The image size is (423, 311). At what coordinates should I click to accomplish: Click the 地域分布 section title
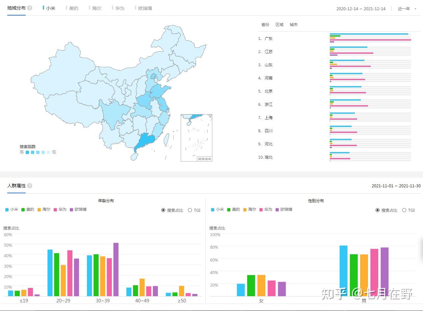pos(16,8)
